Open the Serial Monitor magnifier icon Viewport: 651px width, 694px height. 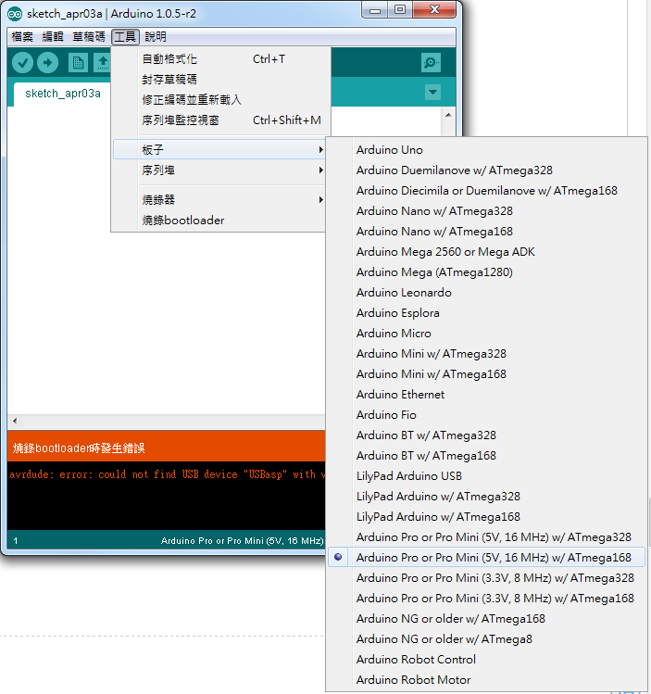click(431, 62)
